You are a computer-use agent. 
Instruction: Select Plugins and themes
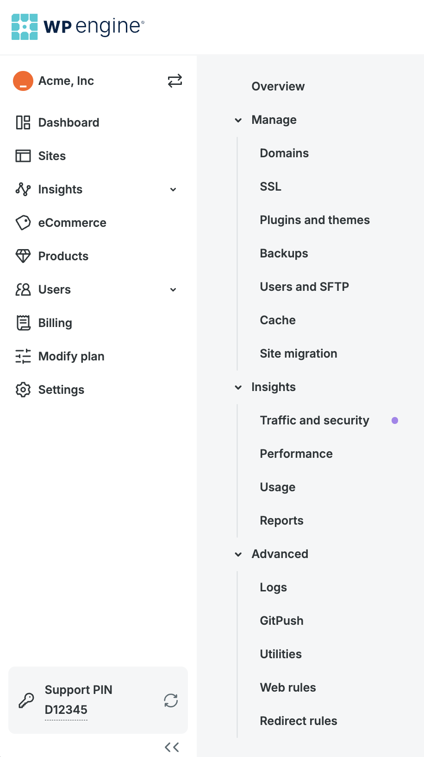315,220
